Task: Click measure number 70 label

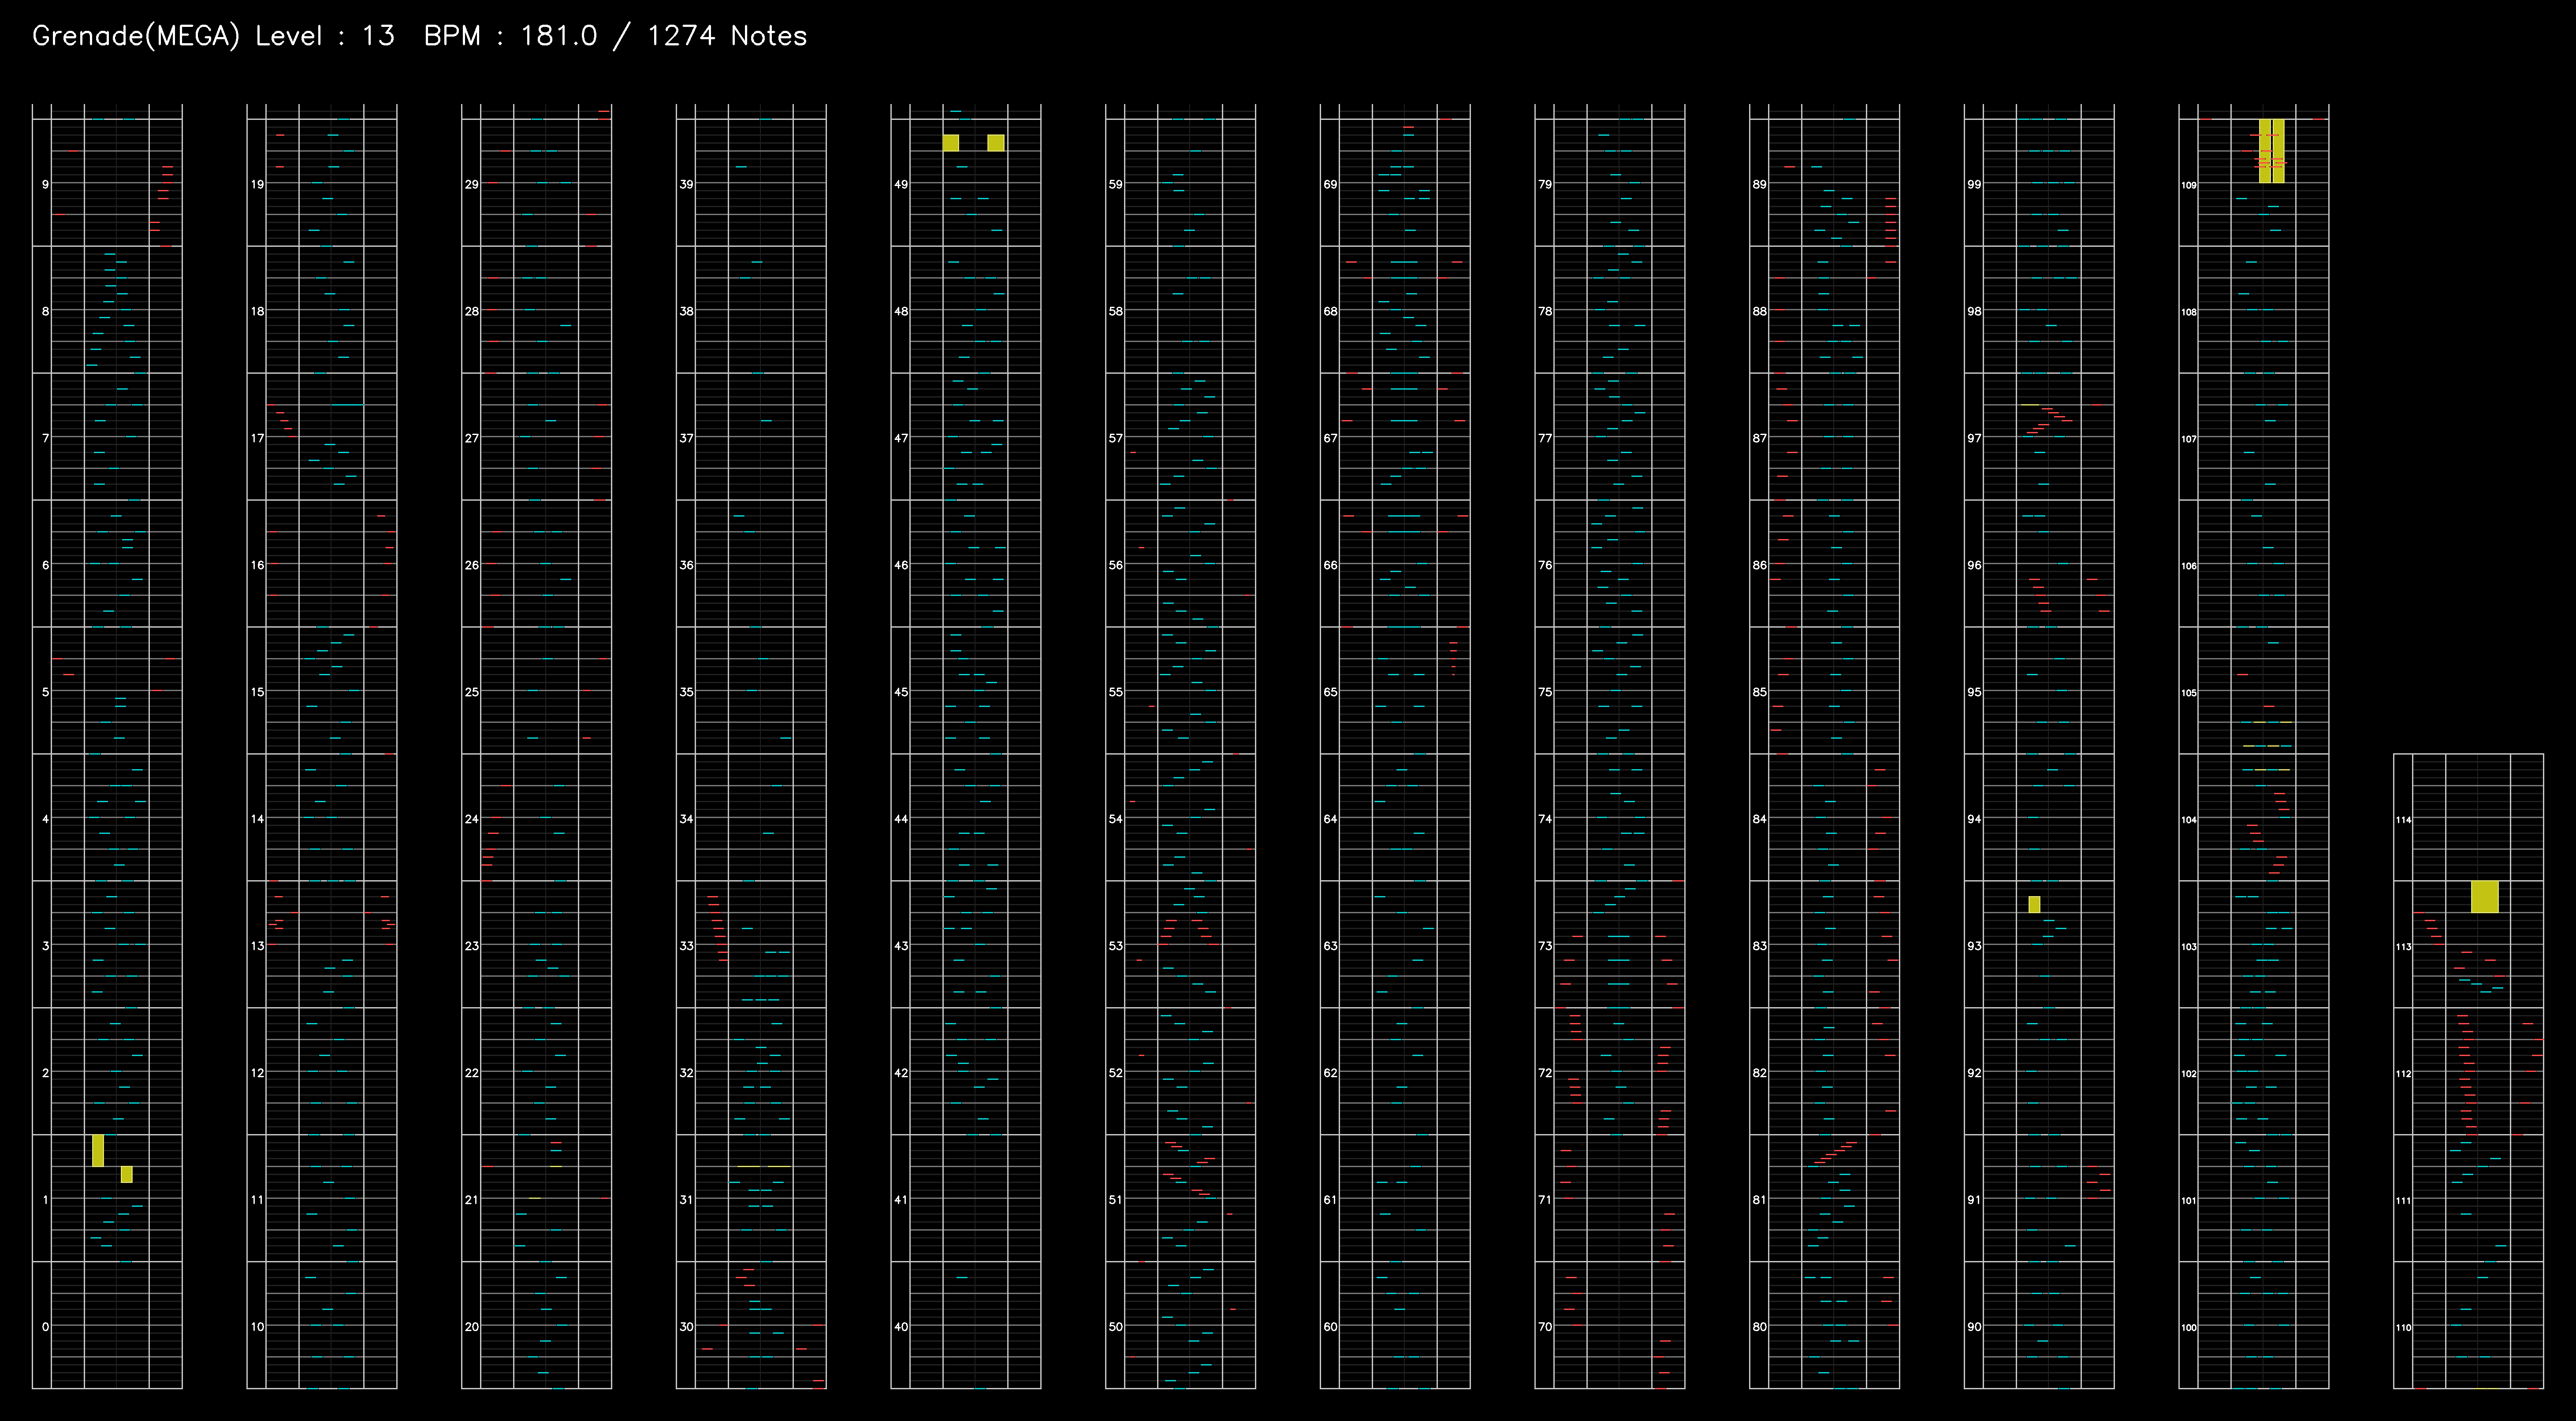Action: point(1546,1327)
